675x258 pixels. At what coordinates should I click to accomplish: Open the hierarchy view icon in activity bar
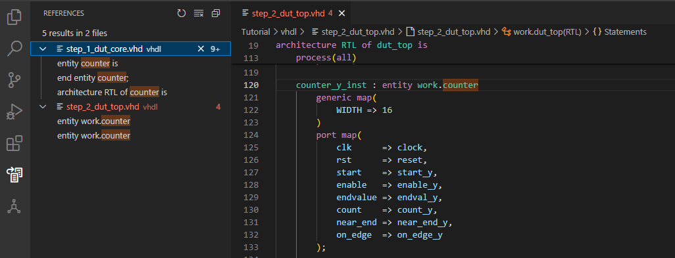click(x=14, y=207)
